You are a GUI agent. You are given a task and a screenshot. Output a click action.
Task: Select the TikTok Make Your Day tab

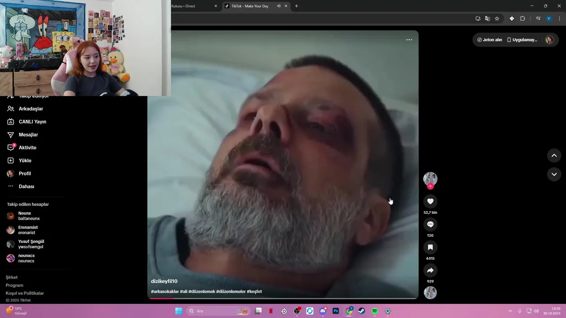click(x=250, y=6)
